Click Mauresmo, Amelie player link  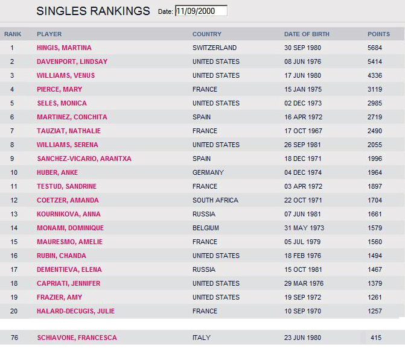pos(69,242)
